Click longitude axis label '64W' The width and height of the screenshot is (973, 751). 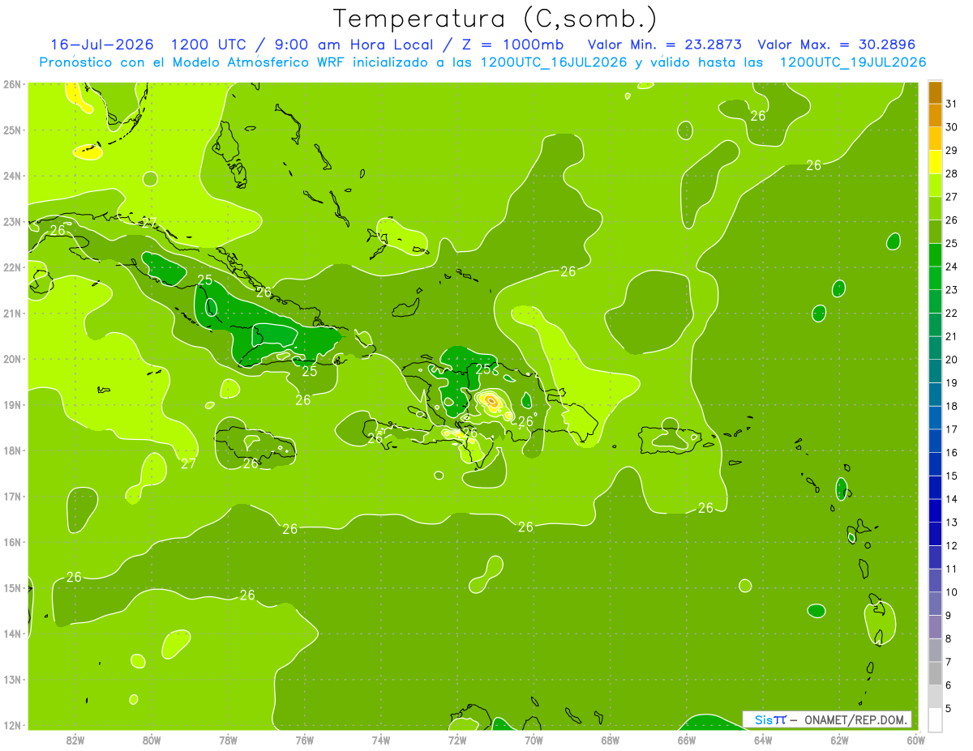click(762, 740)
